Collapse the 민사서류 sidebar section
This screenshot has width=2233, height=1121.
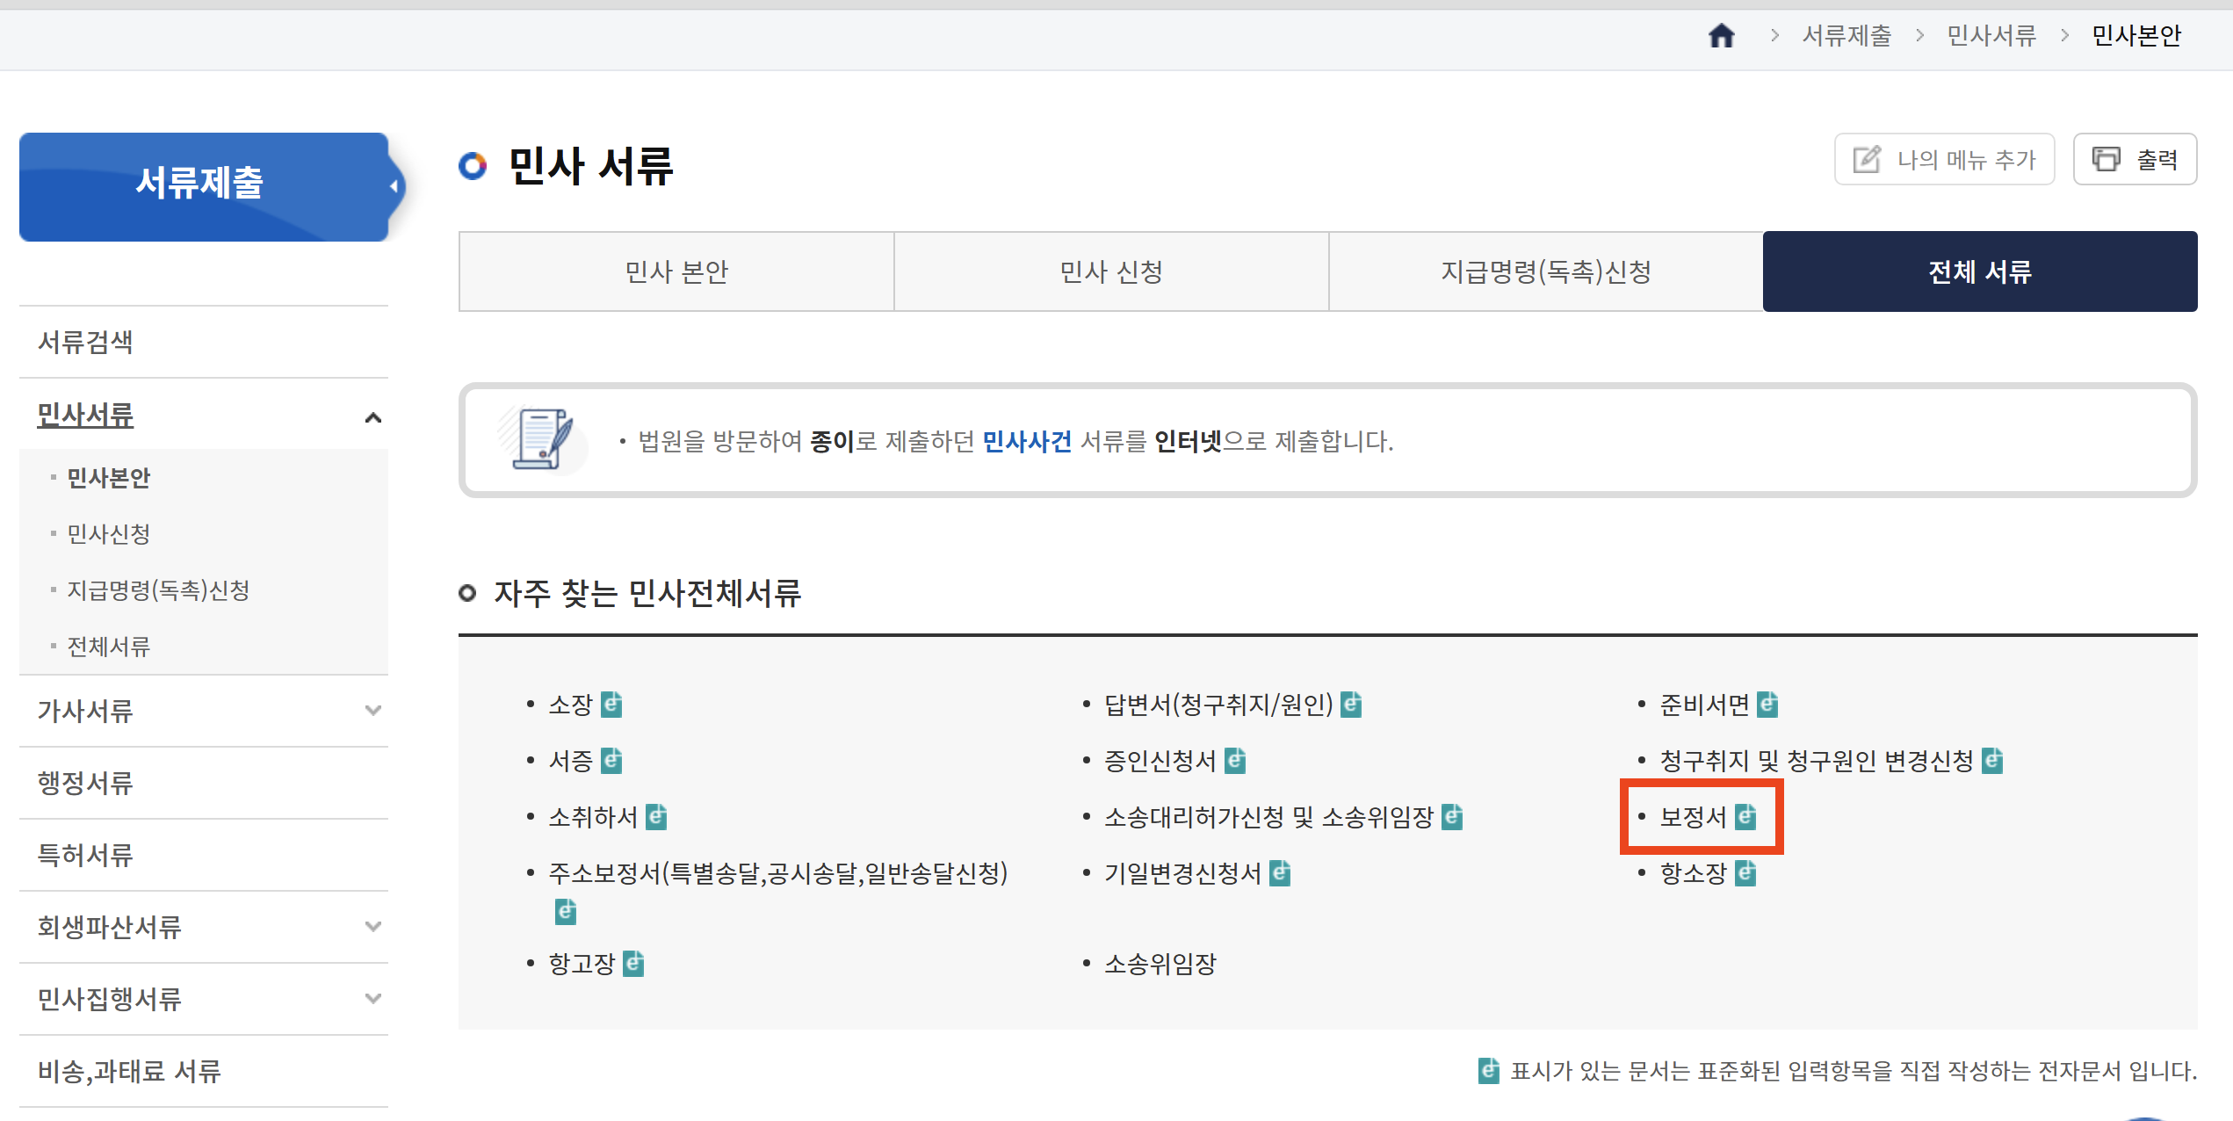pos(372,417)
